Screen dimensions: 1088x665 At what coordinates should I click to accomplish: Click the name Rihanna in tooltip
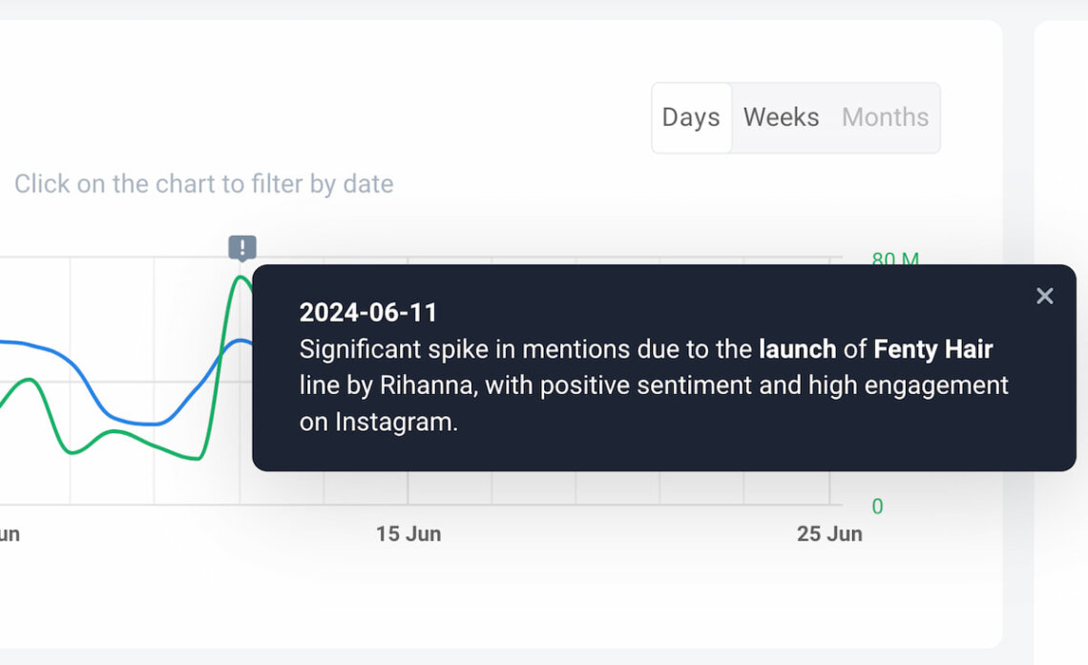tap(426, 385)
